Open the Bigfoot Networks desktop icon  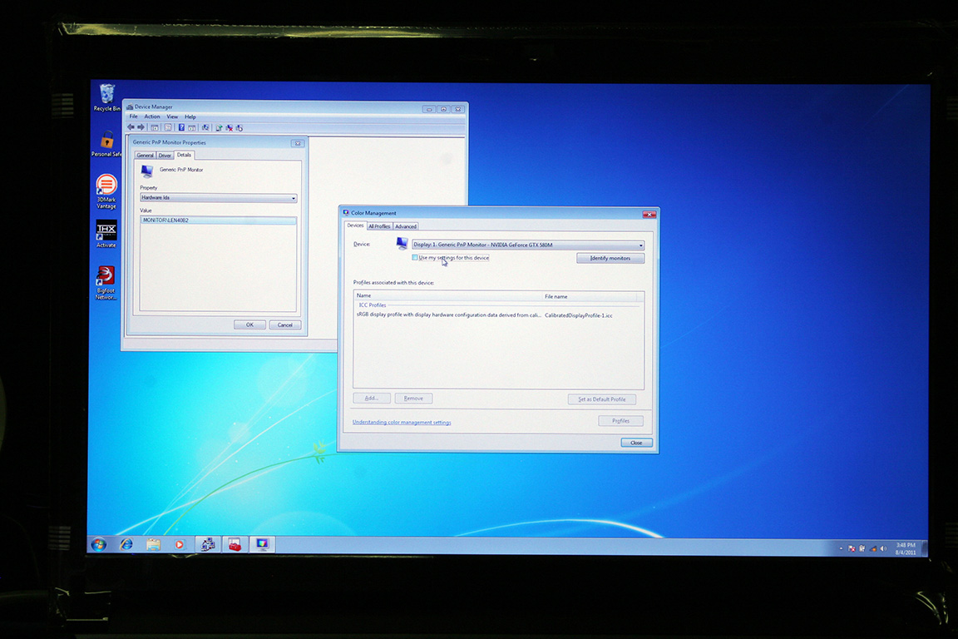click(x=106, y=283)
